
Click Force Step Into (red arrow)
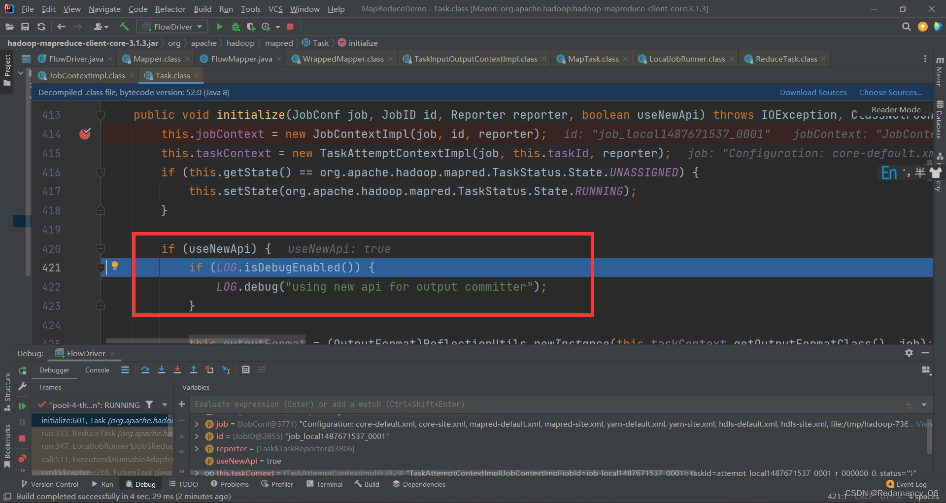click(177, 369)
